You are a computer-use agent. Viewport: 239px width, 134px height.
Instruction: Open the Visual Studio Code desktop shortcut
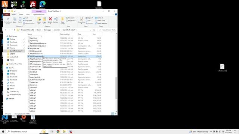[x=5, y=119]
